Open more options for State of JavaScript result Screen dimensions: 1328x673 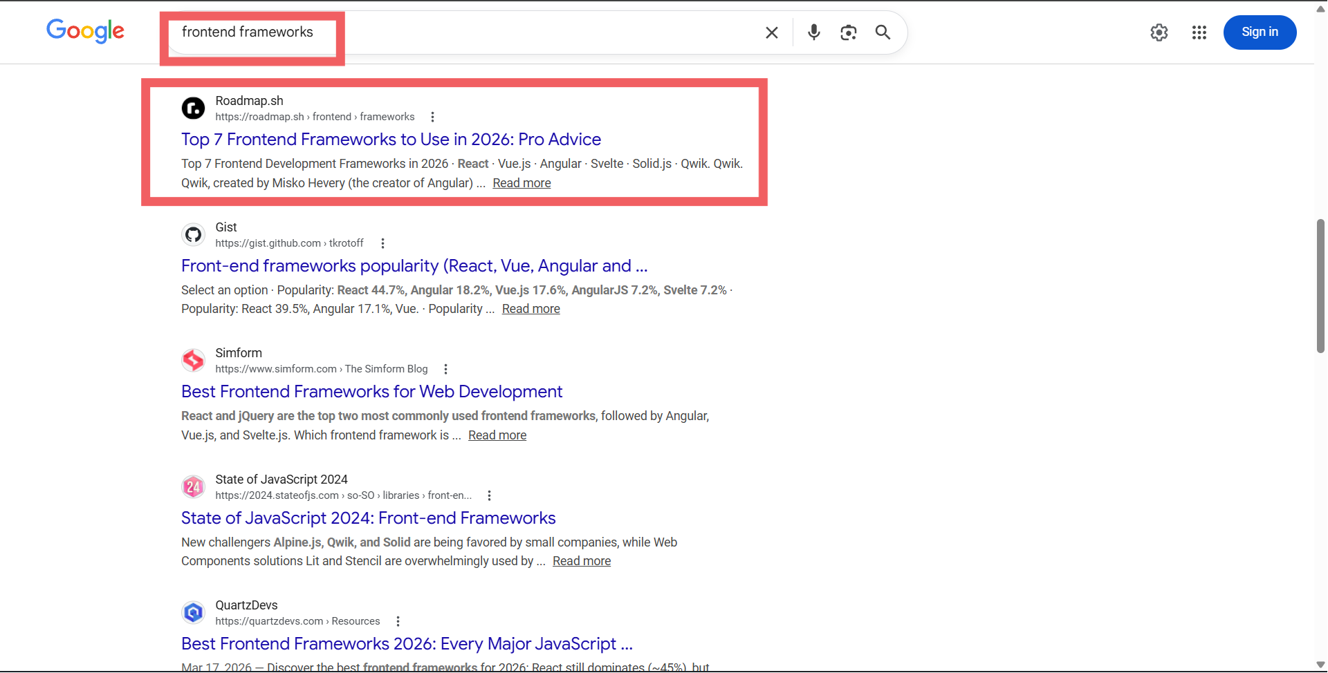click(489, 495)
